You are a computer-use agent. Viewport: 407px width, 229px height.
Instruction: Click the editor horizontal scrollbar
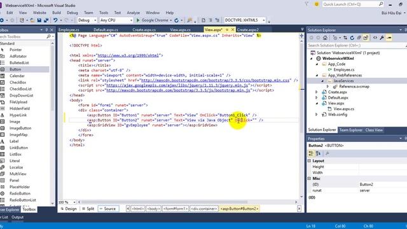click(x=164, y=202)
